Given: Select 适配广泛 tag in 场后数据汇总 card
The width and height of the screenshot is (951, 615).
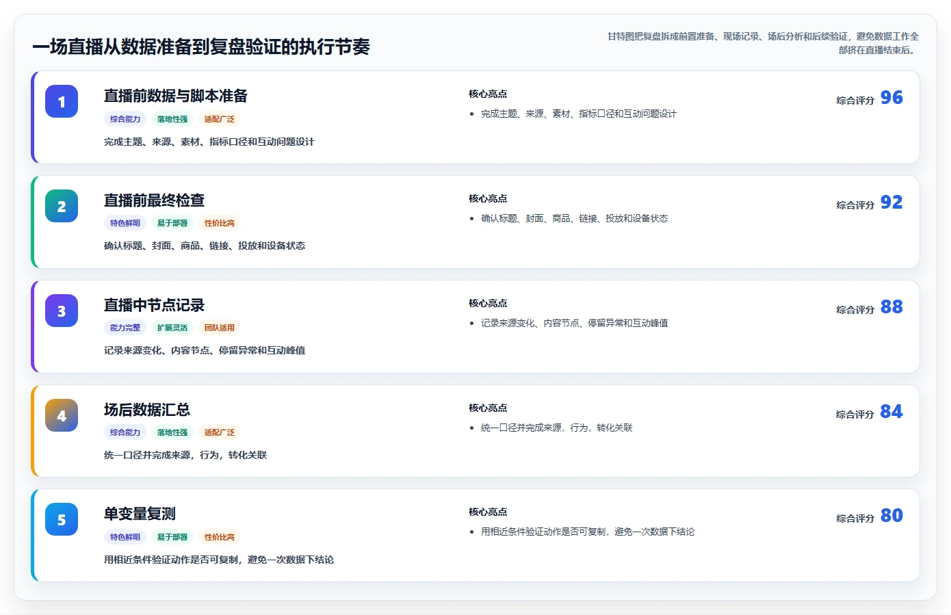Looking at the screenshot, I should click(220, 432).
